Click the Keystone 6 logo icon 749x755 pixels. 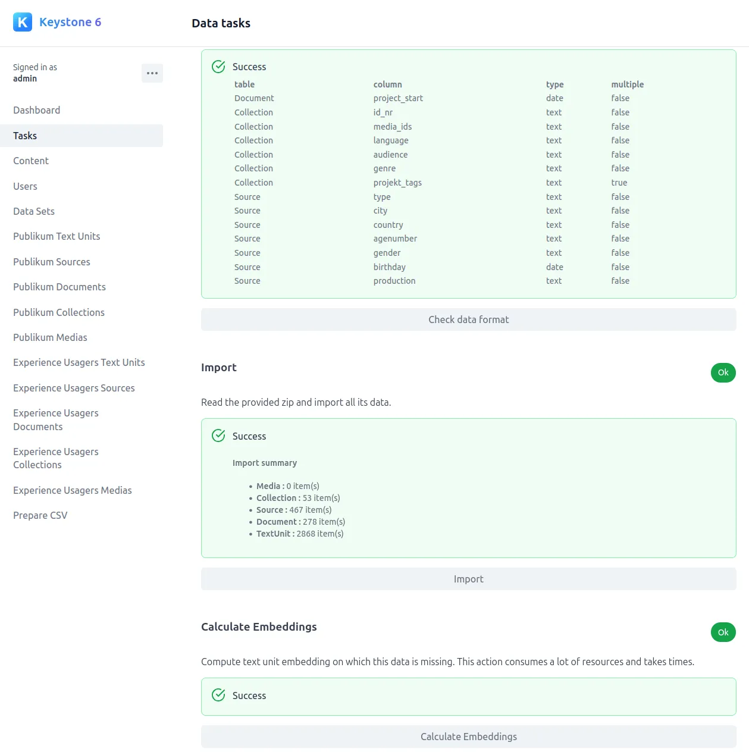[x=23, y=22]
